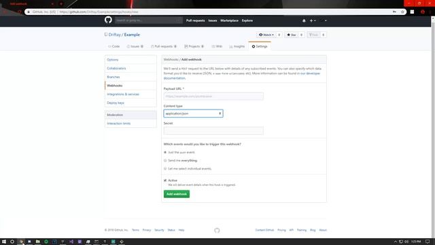Click the browser address bar URL
This screenshot has width=435, height=245.
click(x=99, y=12)
